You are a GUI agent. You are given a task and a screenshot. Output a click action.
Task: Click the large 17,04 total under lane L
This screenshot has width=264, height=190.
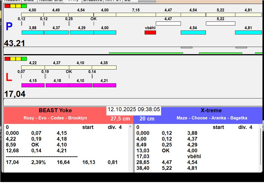(15, 94)
